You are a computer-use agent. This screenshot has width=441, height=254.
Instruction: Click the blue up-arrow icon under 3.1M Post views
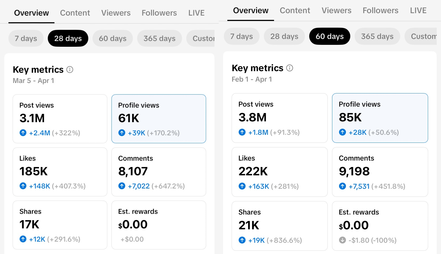23,133
